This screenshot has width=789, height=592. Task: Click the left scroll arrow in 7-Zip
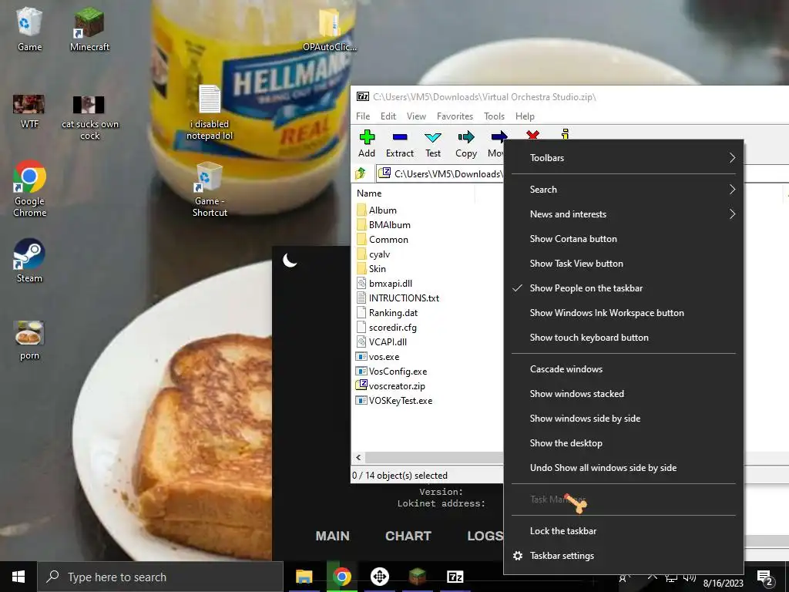(358, 458)
